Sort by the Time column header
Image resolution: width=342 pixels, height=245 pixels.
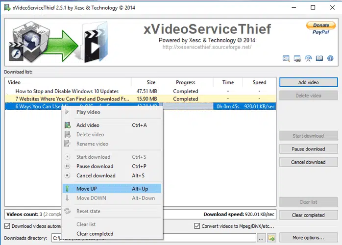pyautogui.click(x=228, y=82)
